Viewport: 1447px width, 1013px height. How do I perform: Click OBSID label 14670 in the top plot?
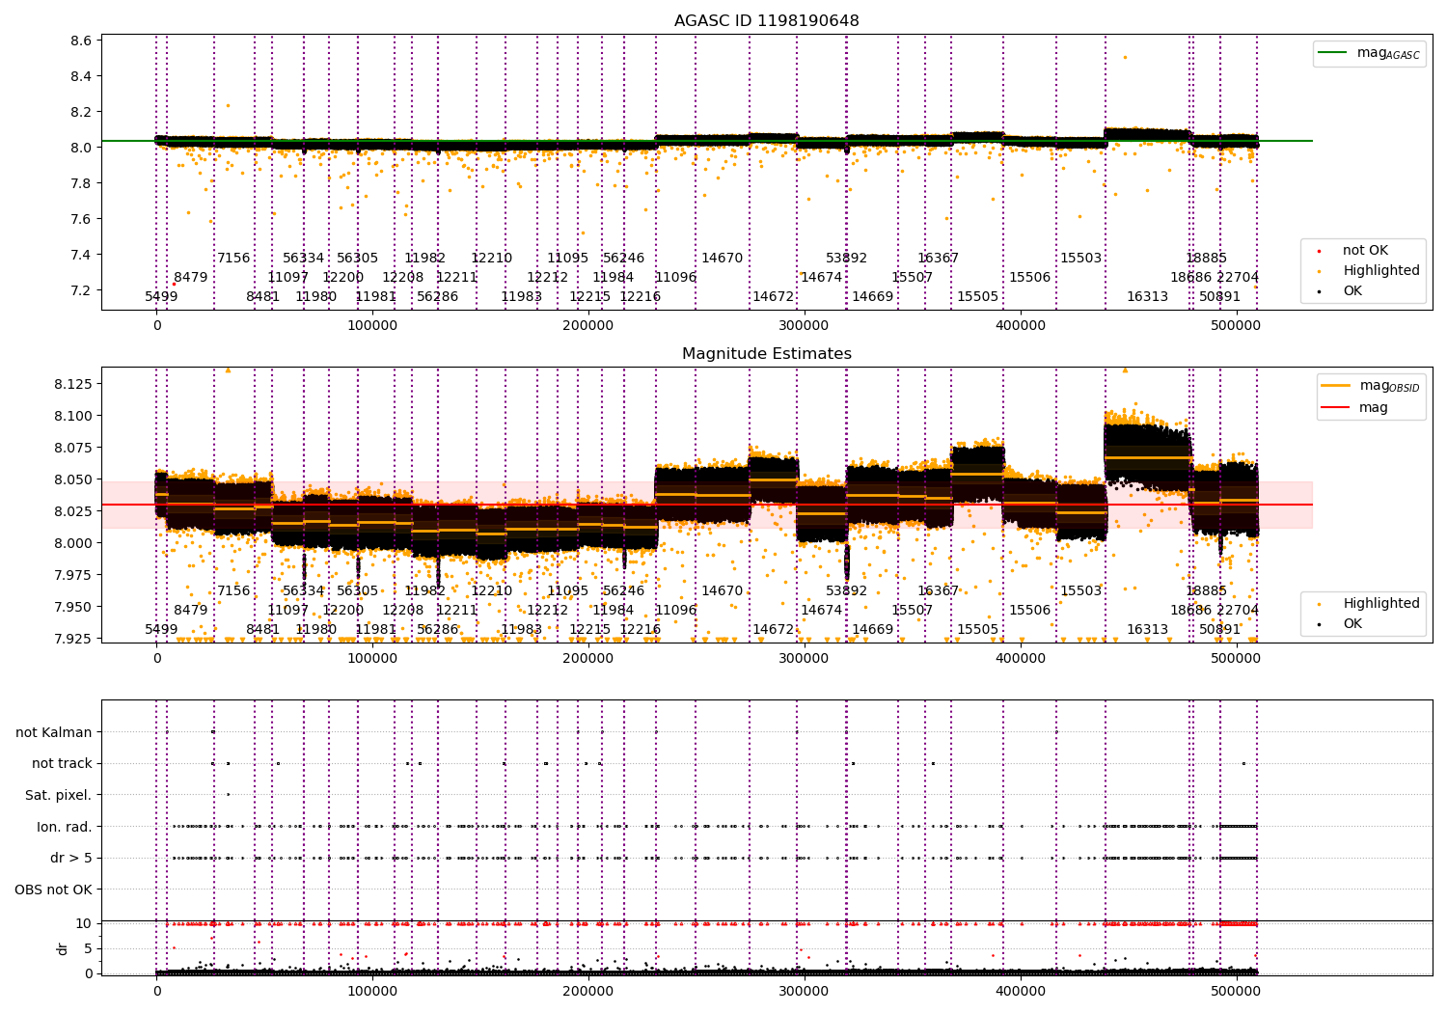pyautogui.click(x=722, y=259)
